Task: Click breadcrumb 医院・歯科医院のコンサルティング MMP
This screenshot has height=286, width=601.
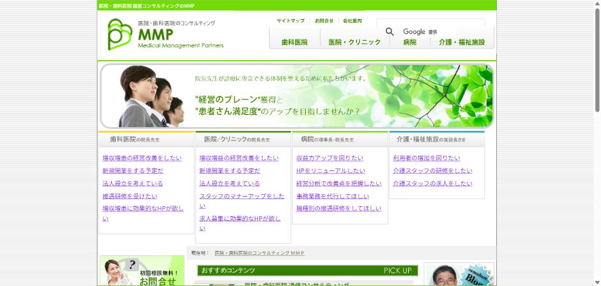Action: [260, 253]
